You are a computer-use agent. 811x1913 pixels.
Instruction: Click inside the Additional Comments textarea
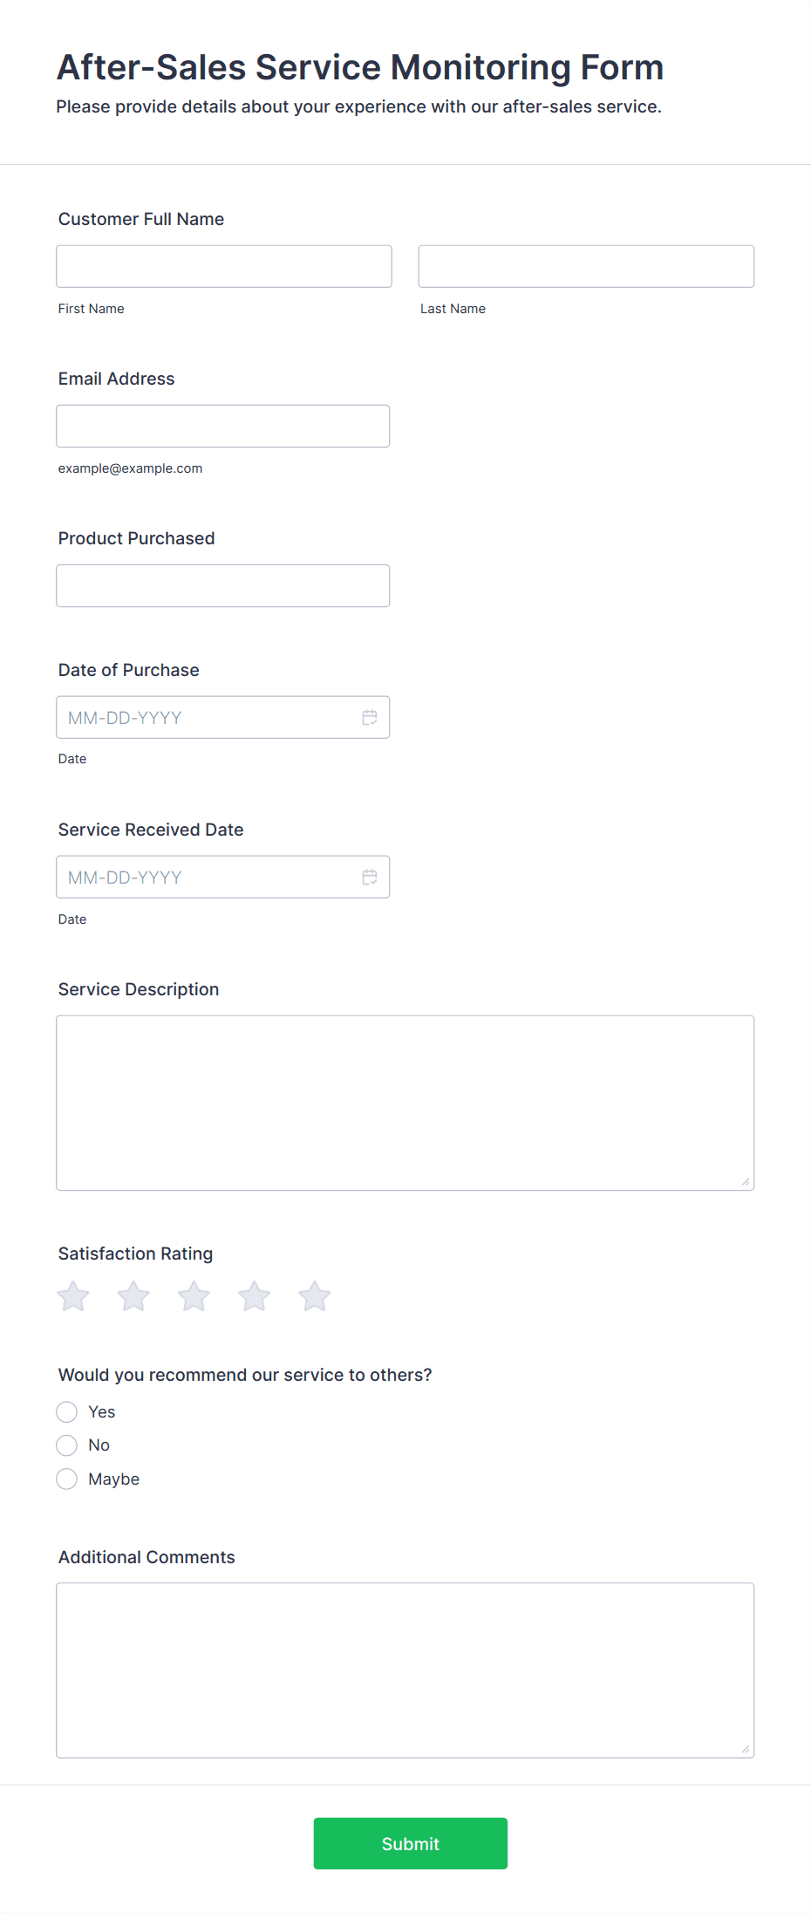pos(405,1670)
